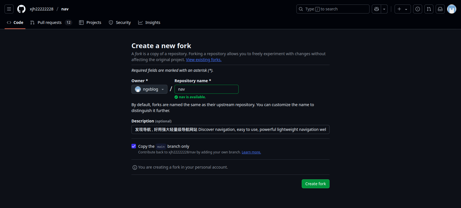Expand the create-new dropdown caret
Image resolution: width=461 pixels, height=208 pixels.
[406, 9]
